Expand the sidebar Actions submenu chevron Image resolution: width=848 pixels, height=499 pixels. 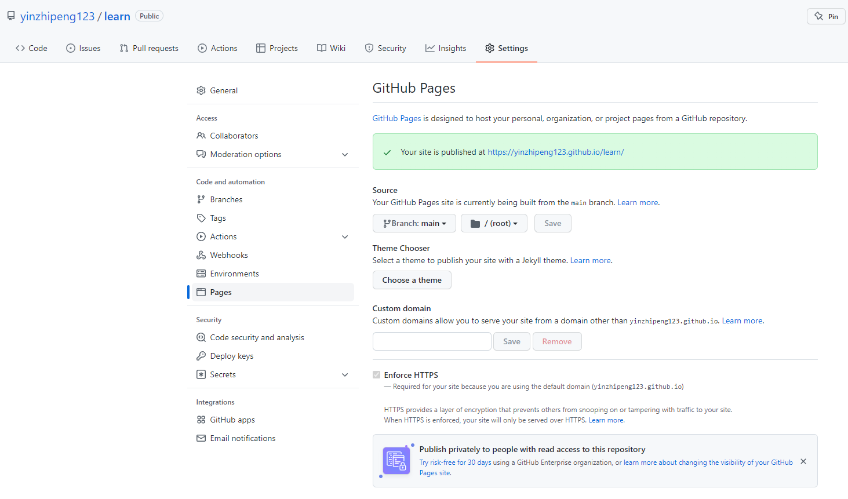pos(345,237)
